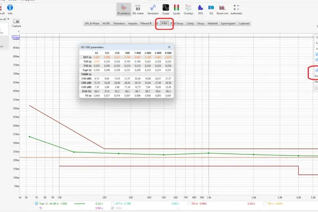This screenshot has width=318, height=212.
Task: Switch to the SPL & Phase tab
Action: (92, 23)
